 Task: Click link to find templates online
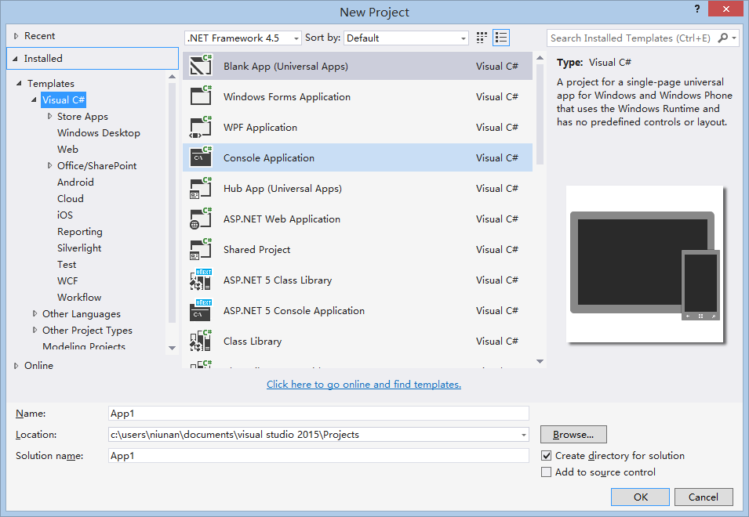click(363, 385)
